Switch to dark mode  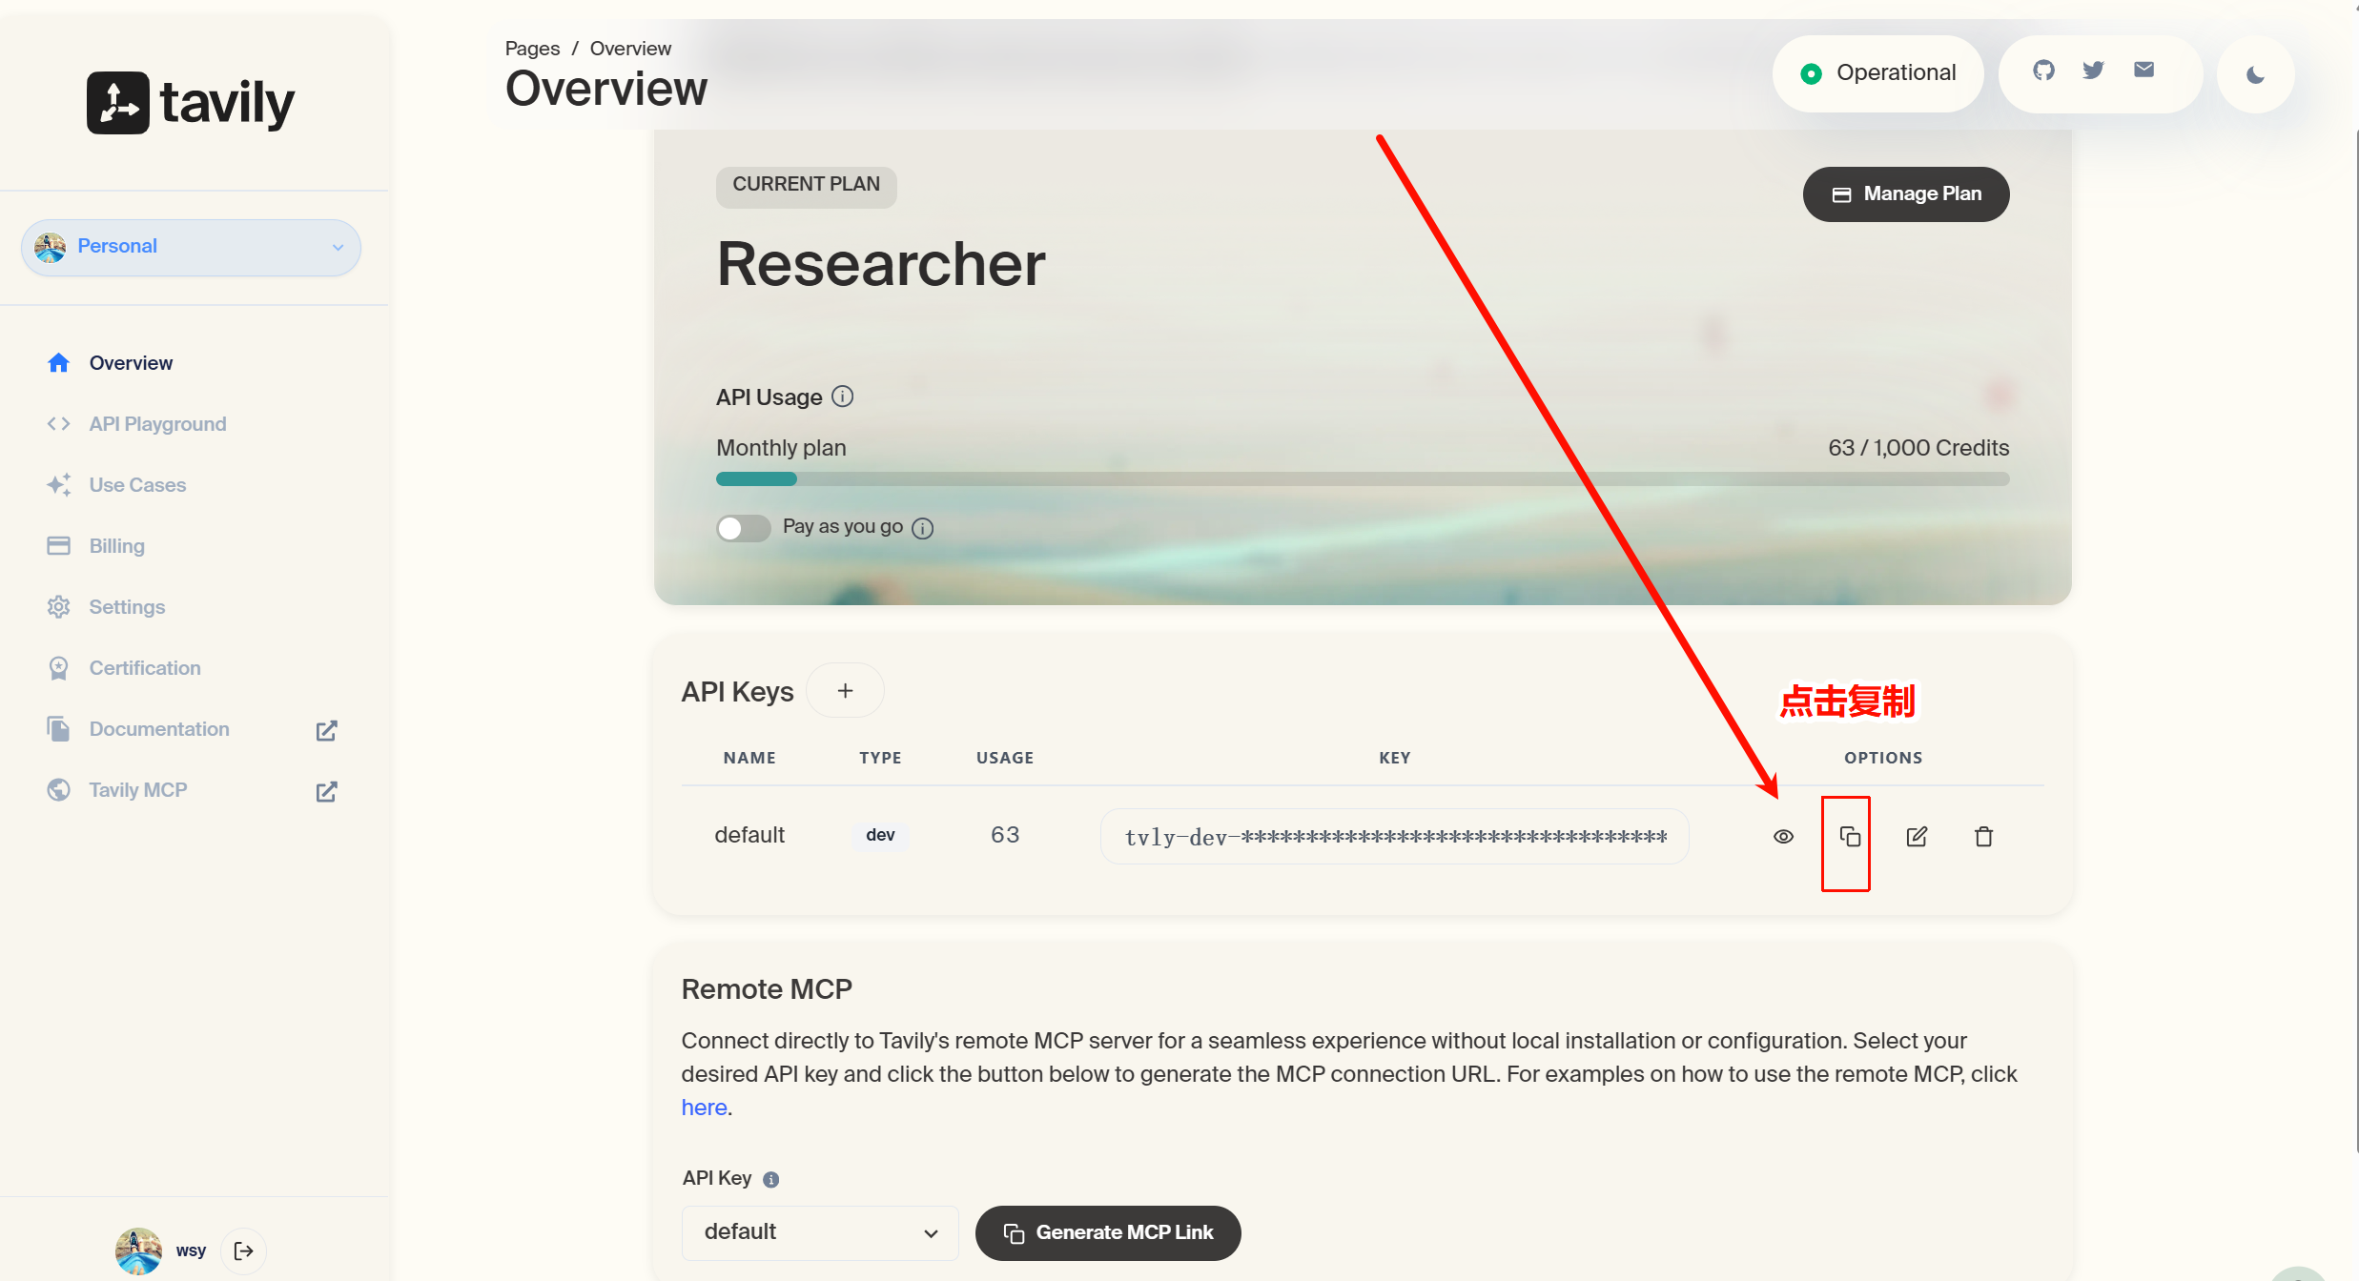coord(2255,75)
